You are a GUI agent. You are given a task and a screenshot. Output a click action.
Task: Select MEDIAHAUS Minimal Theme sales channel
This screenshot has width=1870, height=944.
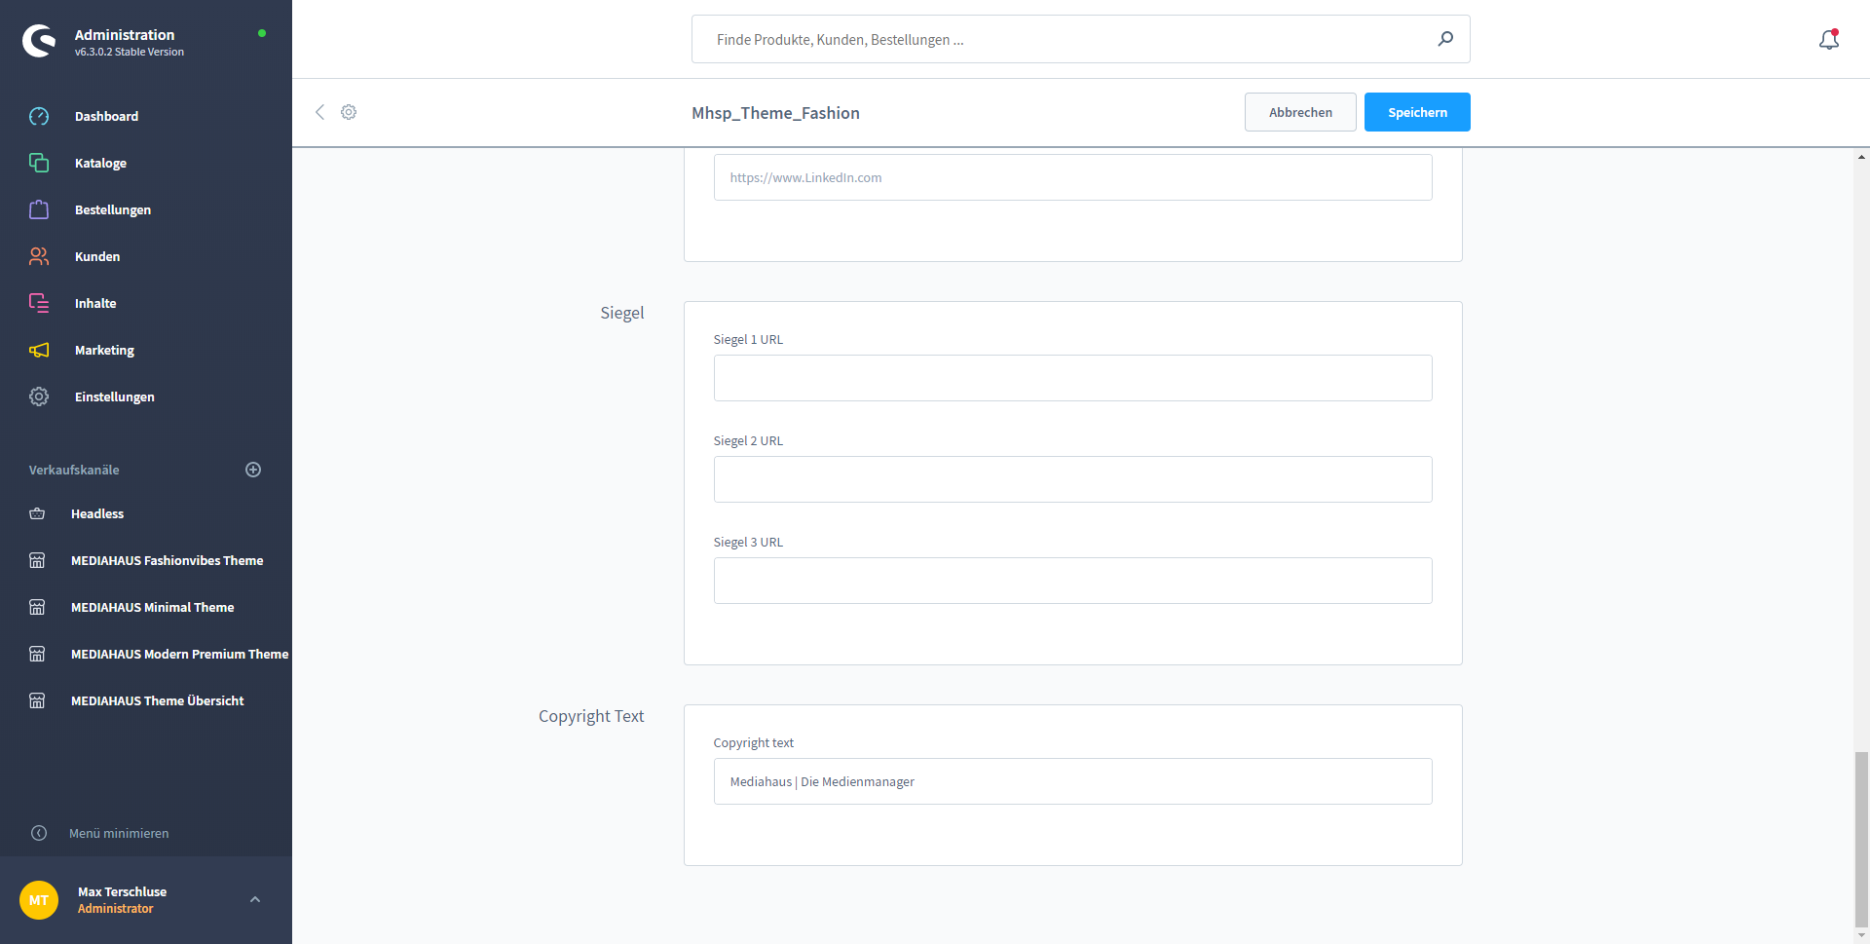[x=152, y=607]
